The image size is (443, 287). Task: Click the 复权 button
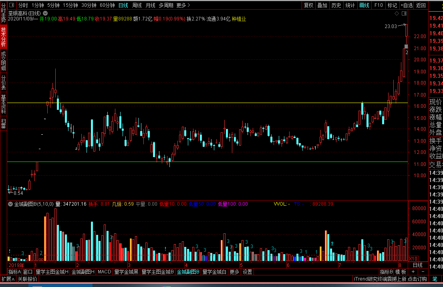coord(308,5)
